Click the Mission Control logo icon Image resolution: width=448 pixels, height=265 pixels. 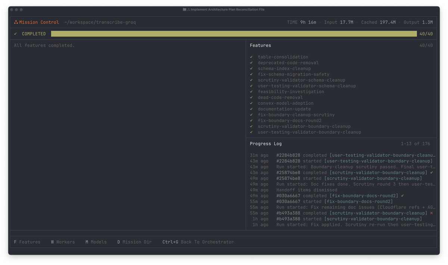pos(16,22)
